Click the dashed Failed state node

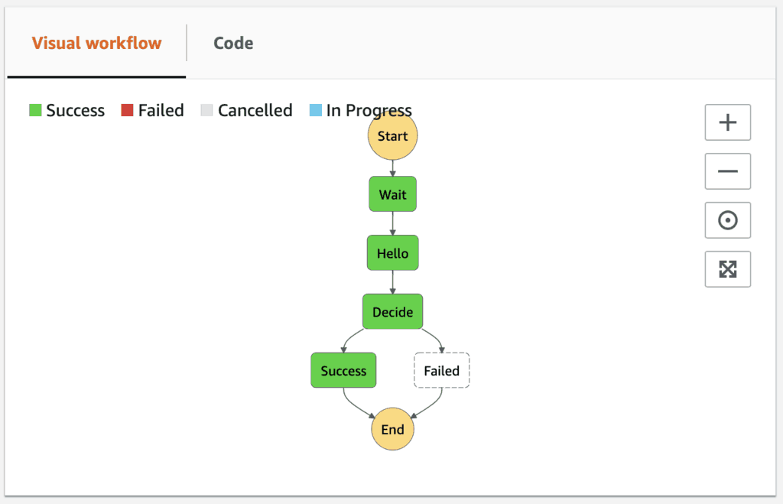[x=441, y=371]
